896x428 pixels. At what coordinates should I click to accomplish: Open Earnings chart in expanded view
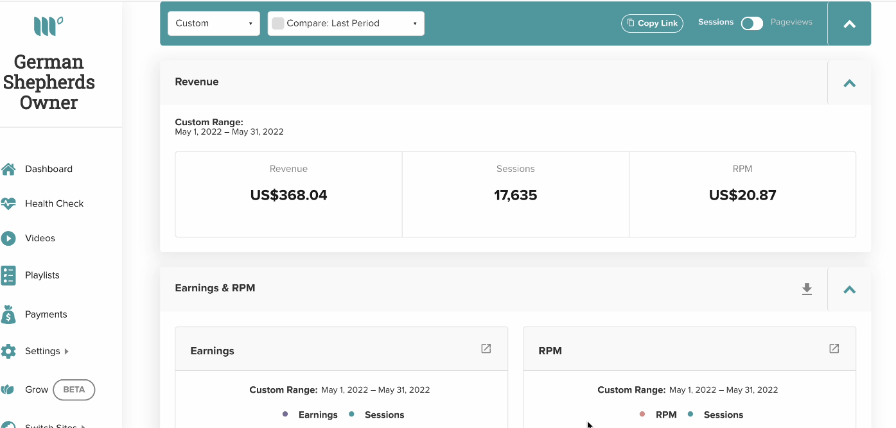pos(486,348)
